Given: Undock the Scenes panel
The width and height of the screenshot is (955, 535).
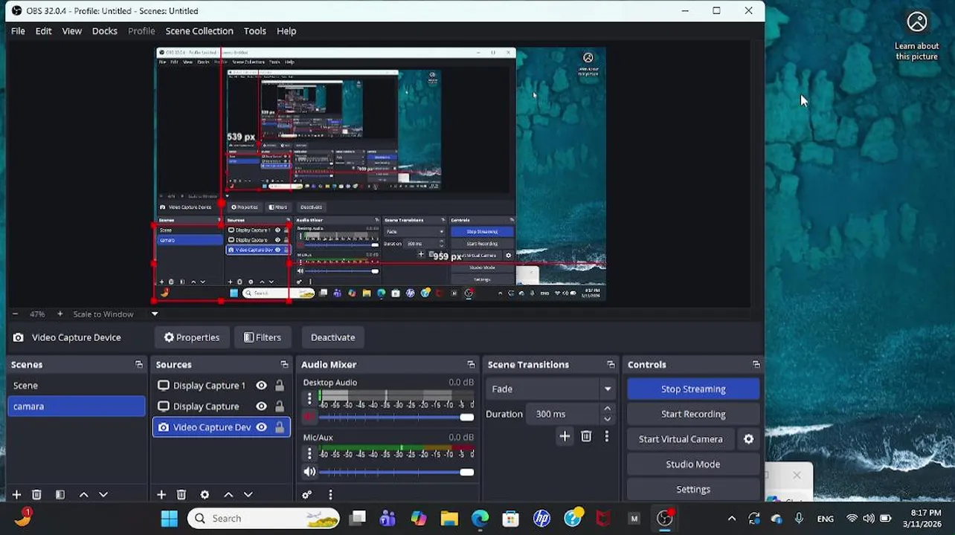Looking at the screenshot, I should [138, 365].
